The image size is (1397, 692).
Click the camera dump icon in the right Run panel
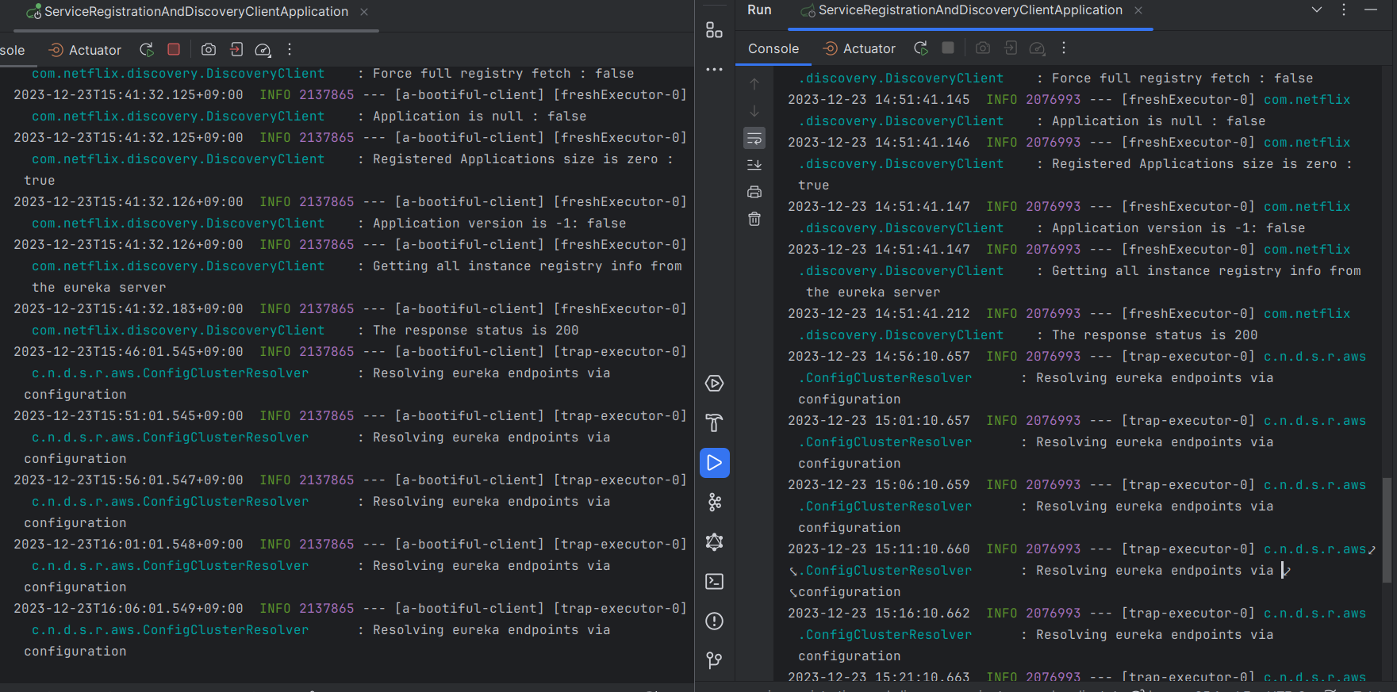983,48
